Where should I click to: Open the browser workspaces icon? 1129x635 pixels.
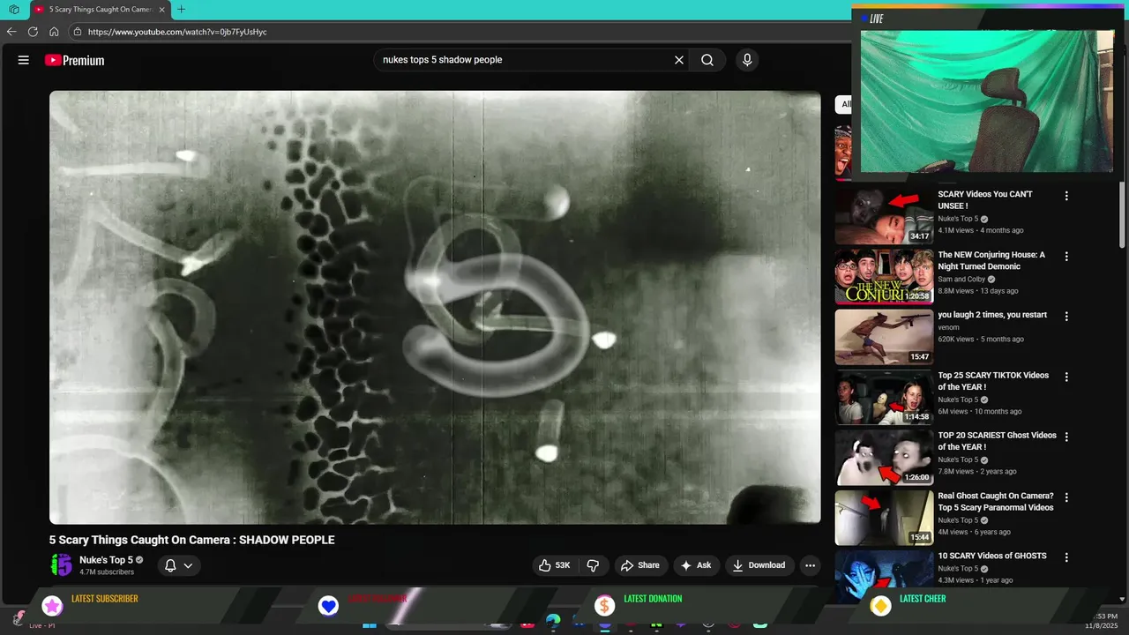click(14, 10)
